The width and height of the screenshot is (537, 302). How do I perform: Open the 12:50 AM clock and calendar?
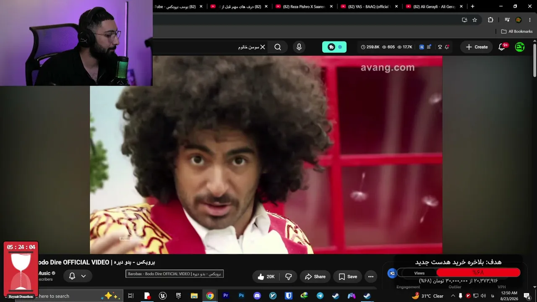(509, 296)
